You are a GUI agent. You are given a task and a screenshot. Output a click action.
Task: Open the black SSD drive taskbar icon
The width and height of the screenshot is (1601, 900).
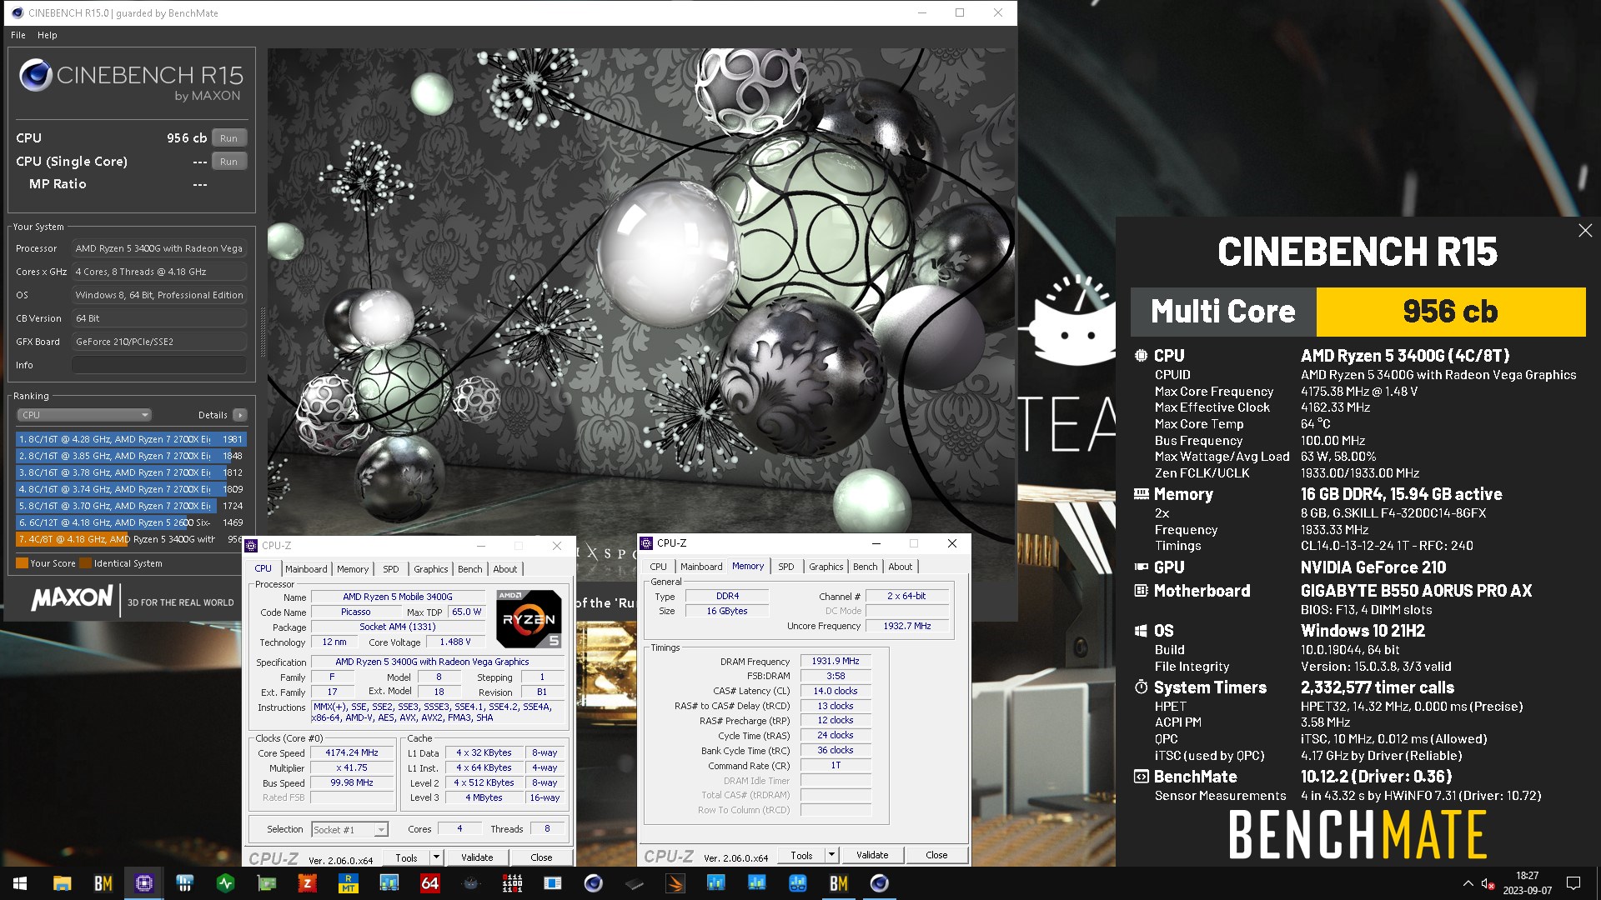(635, 883)
